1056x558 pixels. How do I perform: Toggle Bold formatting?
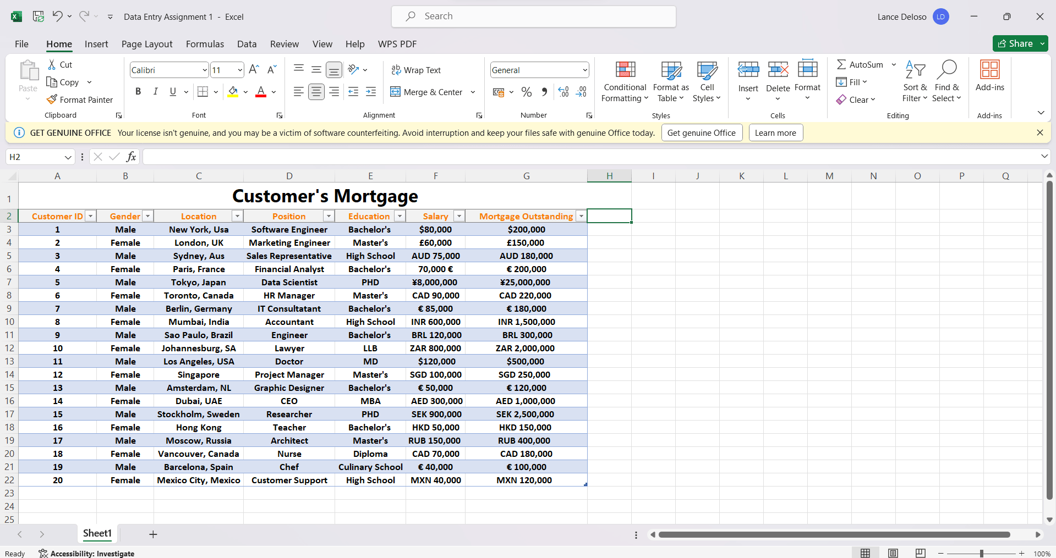coord(138,92)
